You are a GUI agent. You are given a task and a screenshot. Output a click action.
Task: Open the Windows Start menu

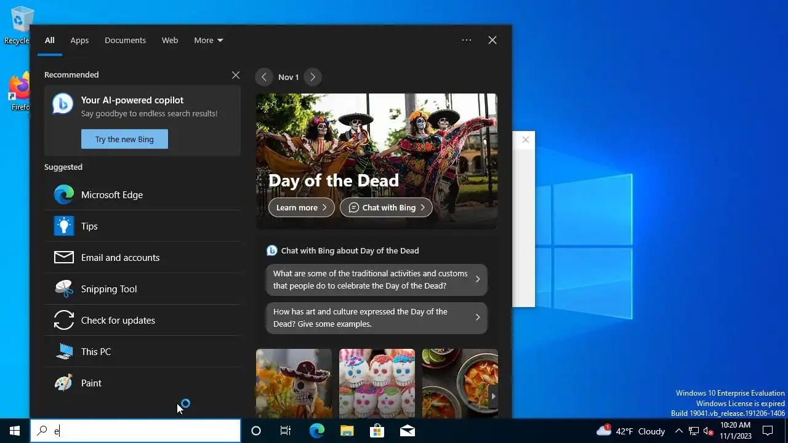tap(15, 431)
